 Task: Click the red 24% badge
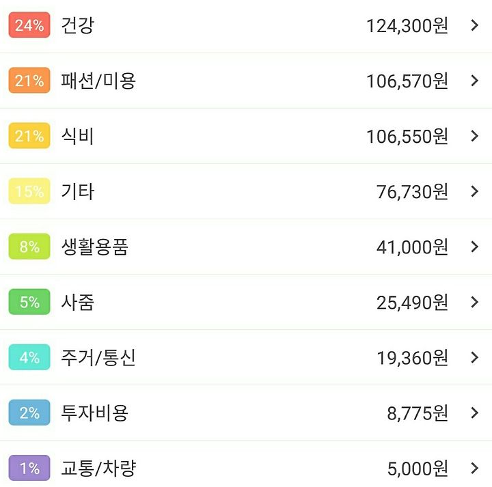click(29, 25)
